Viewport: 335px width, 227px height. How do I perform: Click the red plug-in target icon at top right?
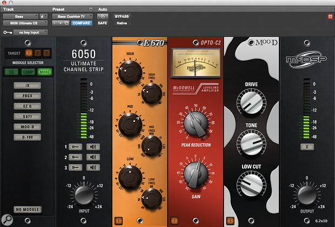pos(330,16)
